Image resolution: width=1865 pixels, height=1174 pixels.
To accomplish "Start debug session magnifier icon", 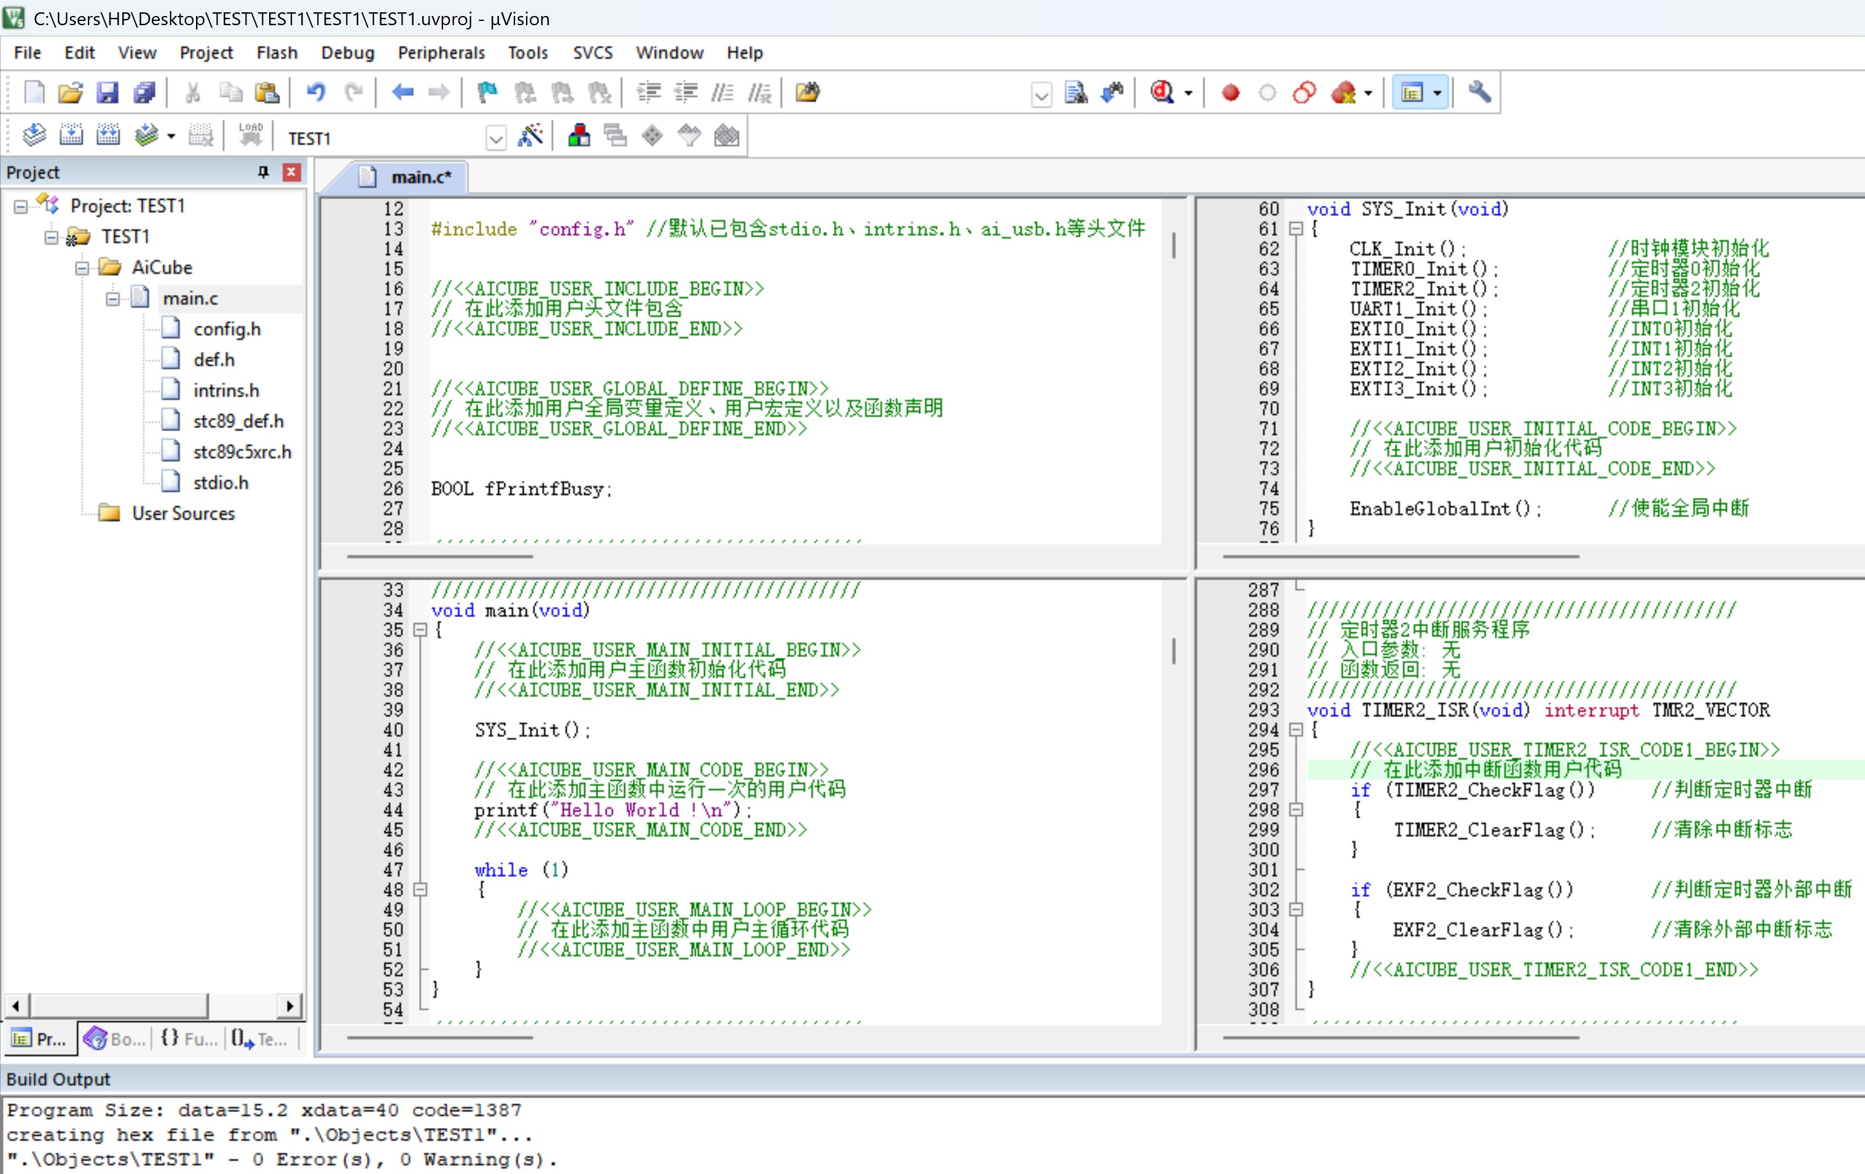I will pyautogui.click(x=1162, y=93).
